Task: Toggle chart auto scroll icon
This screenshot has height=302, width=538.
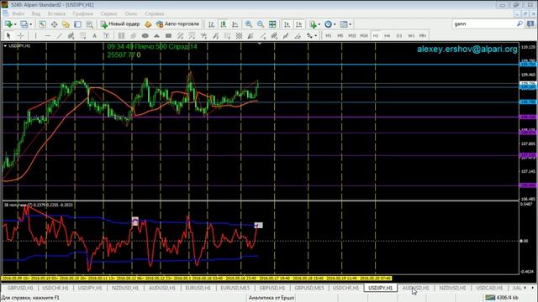Action: pyautogui.click(x=287, y=24)
